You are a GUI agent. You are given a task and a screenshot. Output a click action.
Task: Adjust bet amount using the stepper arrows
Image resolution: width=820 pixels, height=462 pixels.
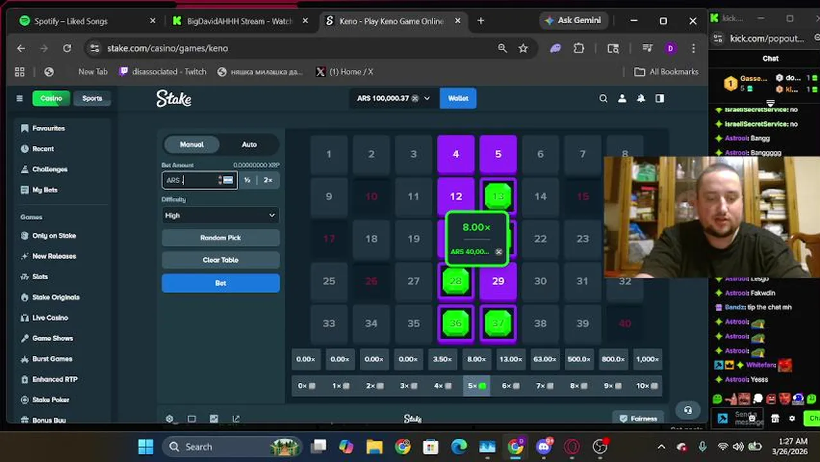(x=220, y=180)
